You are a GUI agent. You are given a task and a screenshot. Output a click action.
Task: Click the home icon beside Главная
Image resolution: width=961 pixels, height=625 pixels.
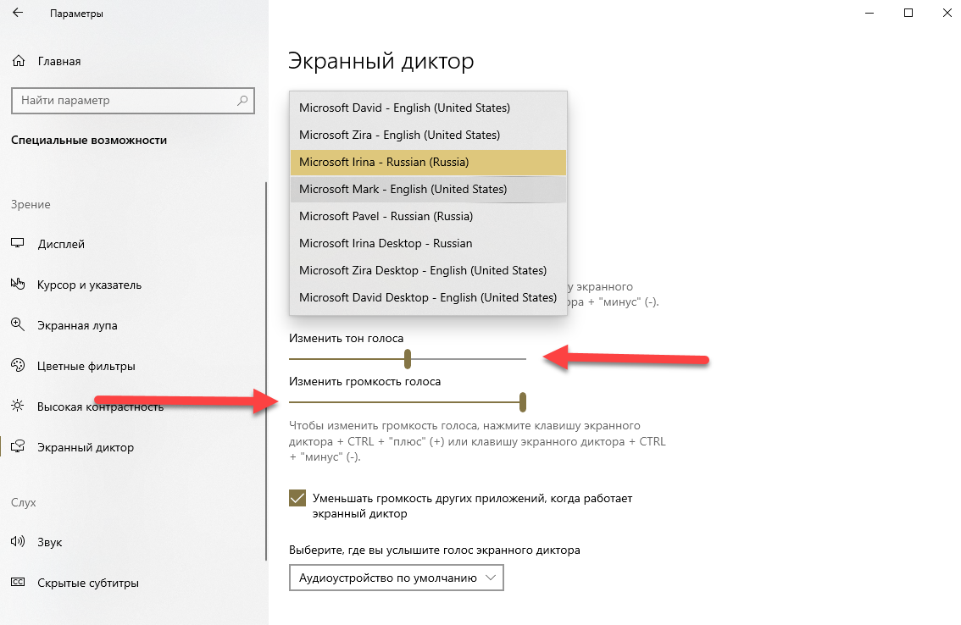[x=19, y=61]
